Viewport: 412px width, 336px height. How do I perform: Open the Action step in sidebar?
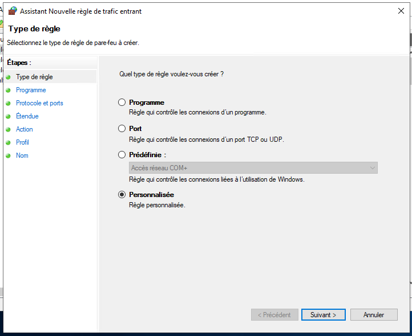[25, 129]
